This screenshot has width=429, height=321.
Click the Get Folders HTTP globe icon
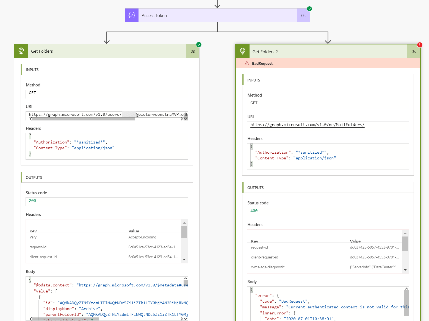point(21,51)
